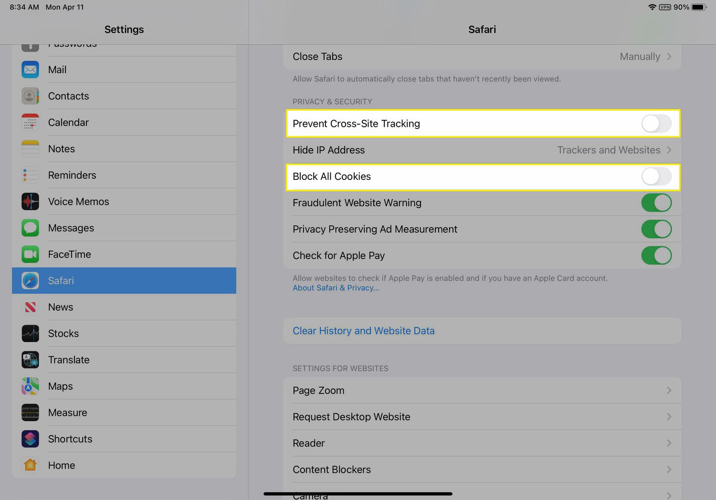Open Page Zoom chevron

coord(669,390)
